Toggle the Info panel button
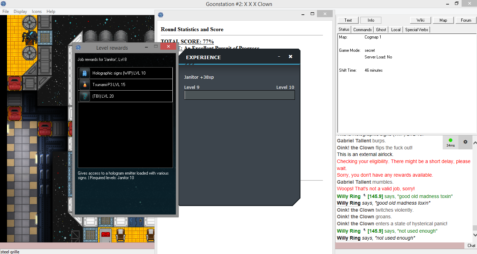477x254 pixels. pos(371,20)
